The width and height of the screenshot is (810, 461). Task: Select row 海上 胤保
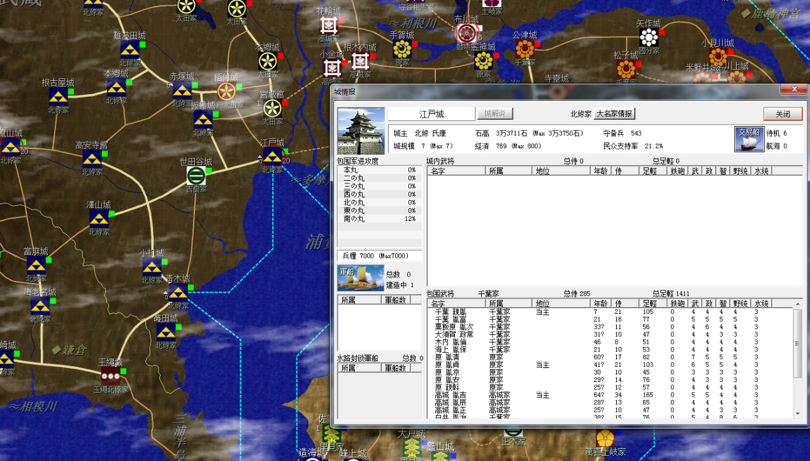click(609, 350)
